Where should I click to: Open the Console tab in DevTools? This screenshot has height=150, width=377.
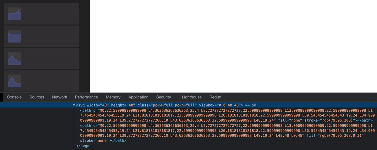pos(14,97)
